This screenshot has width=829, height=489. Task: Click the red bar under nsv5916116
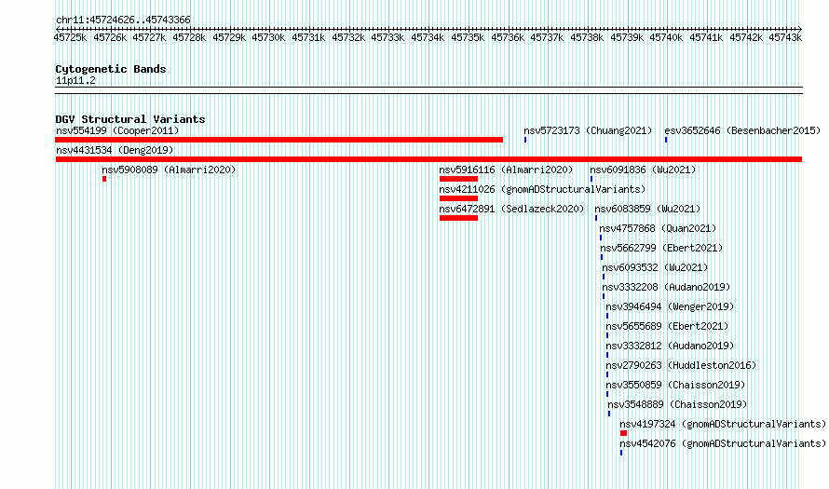pyautogui.click(x=458, y=179)
